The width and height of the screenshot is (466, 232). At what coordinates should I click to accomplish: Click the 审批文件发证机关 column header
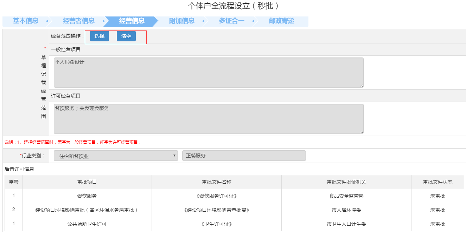click(346, 182)
